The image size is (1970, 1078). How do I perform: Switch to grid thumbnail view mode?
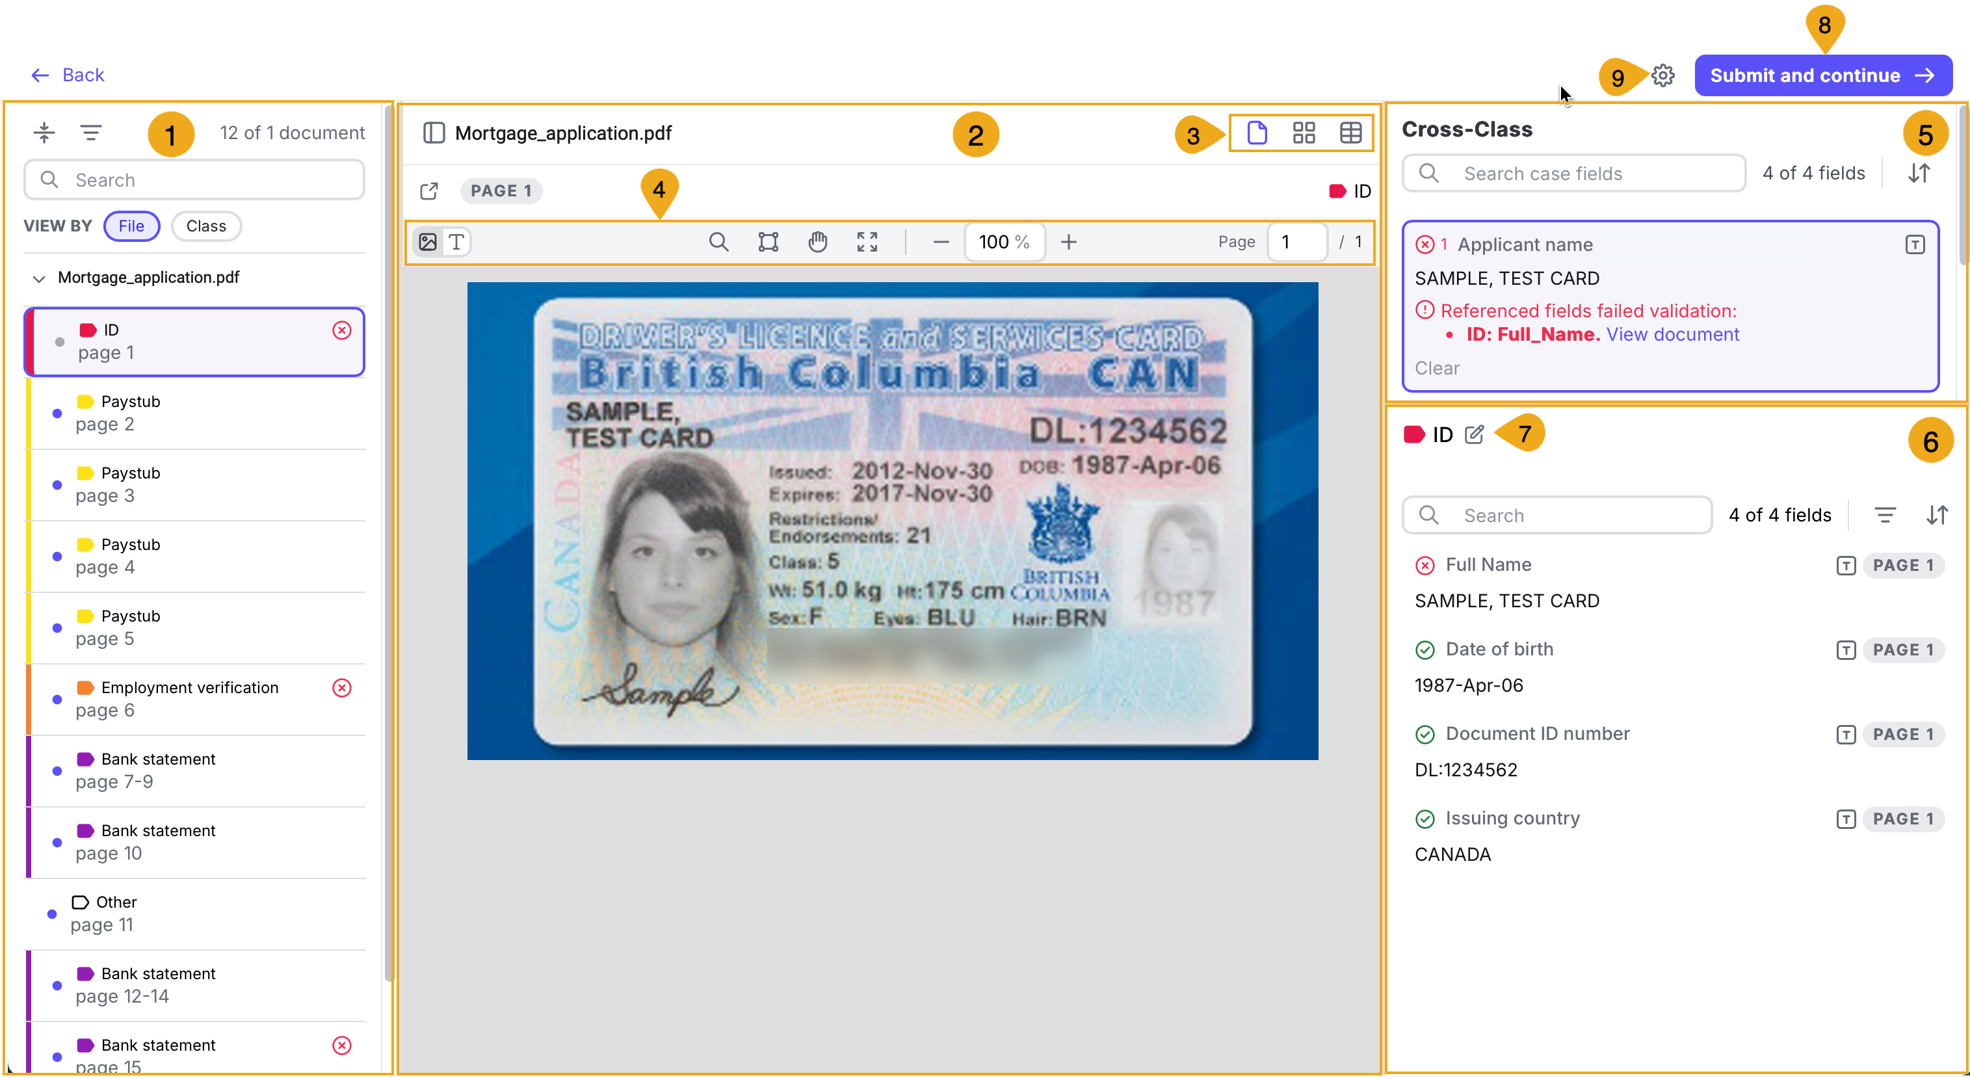tap(1303, 132)
